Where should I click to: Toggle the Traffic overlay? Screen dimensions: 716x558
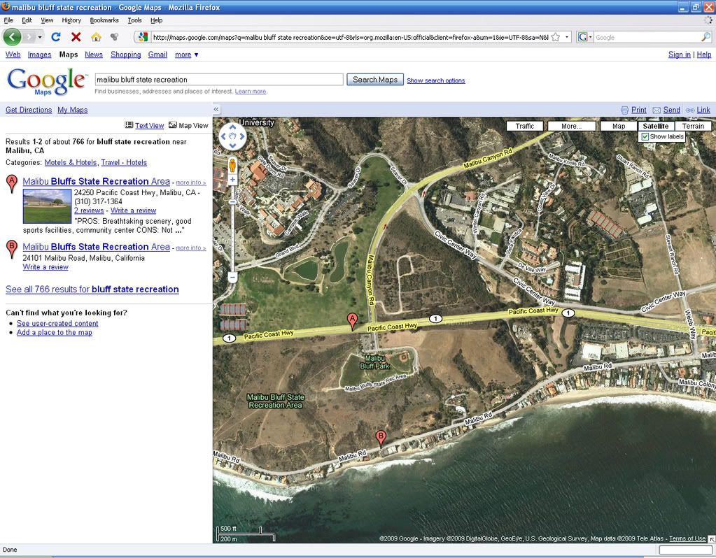point(525,126)
